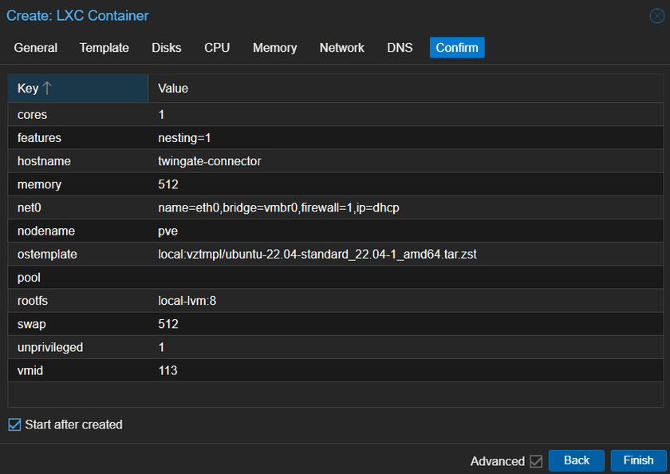
Task: Select the Confirm tab
Action: (456, 48)
